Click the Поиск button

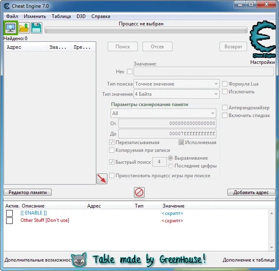[122, 47]
